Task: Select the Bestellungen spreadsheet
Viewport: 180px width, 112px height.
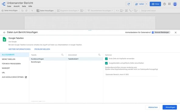Action: click(x=47, y=62)
